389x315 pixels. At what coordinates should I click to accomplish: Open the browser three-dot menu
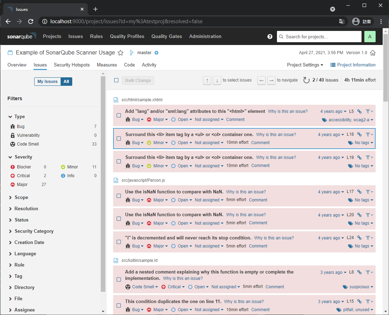(381, 21)
